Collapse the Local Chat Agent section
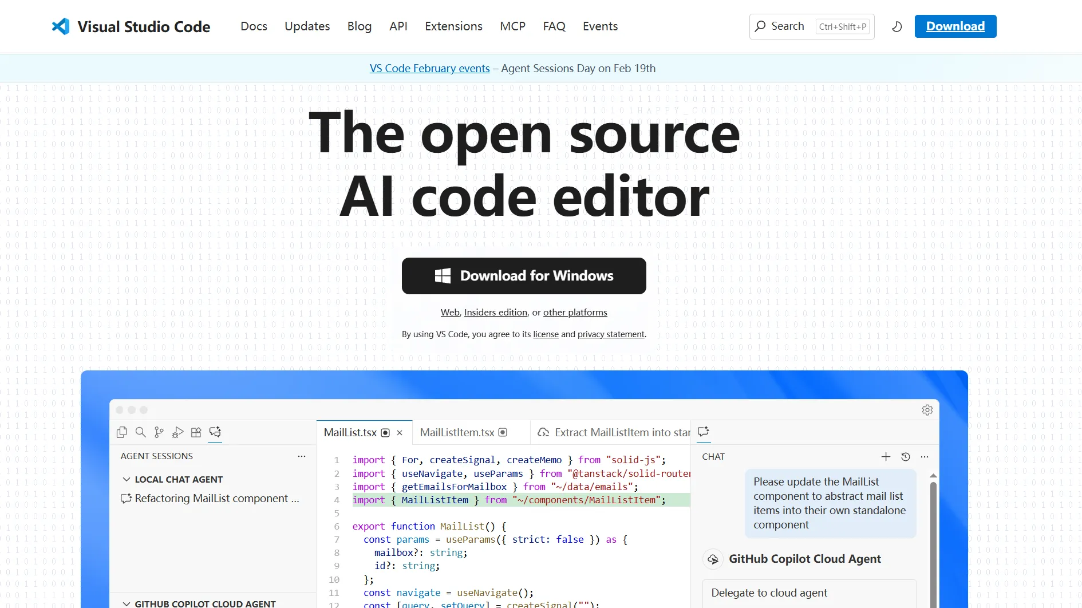The image size is (1082, 608). [x=127, y=479]
